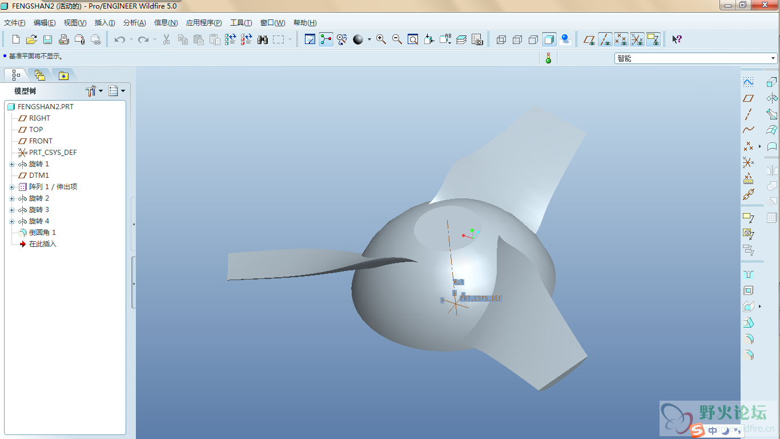
Task: Open the 文件(F) menu
Action: click(15, 23)
